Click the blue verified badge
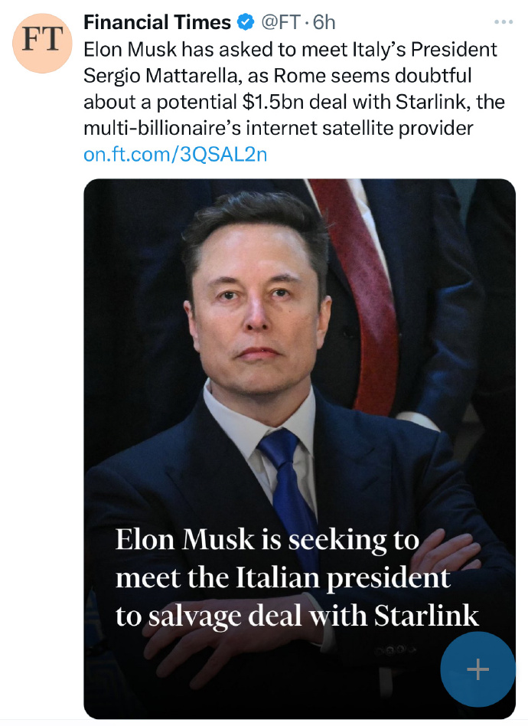The width and height of the screenshot is (528, 726). pyautogui.click(x=246, y=21)
